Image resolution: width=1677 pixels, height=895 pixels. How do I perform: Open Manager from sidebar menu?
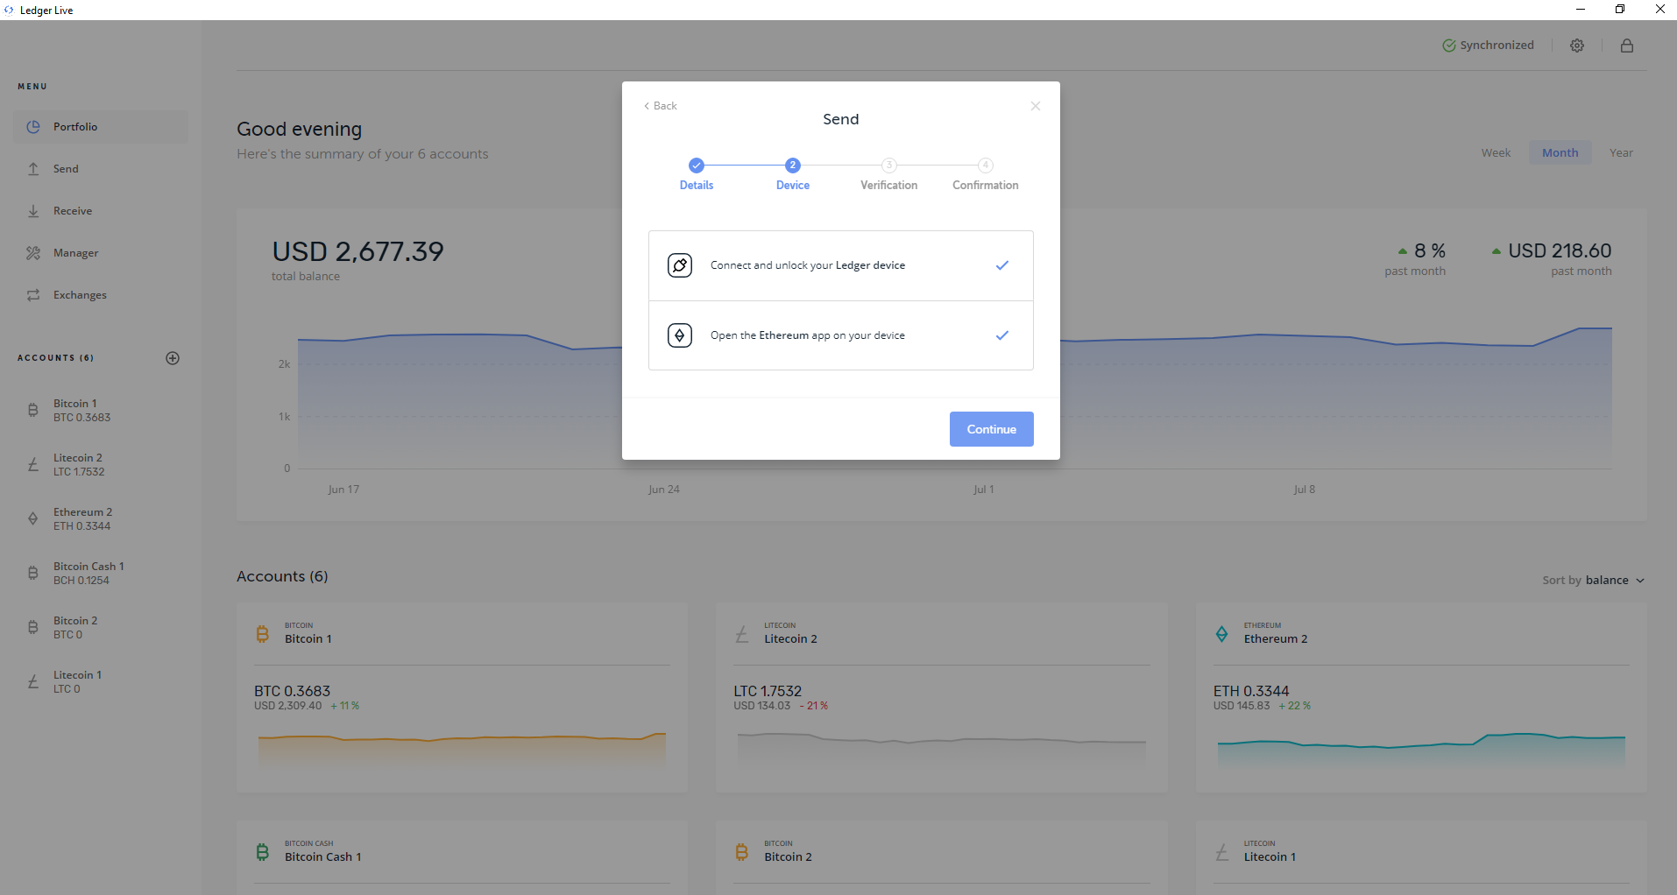point(101,253)
